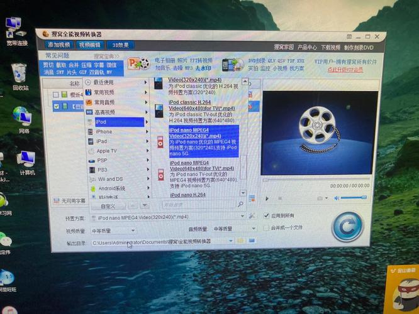Image resolution: width=419 pixels, height=314 pixels.
Task: Open the 常用视频 common video category
Action: point(116,92)
